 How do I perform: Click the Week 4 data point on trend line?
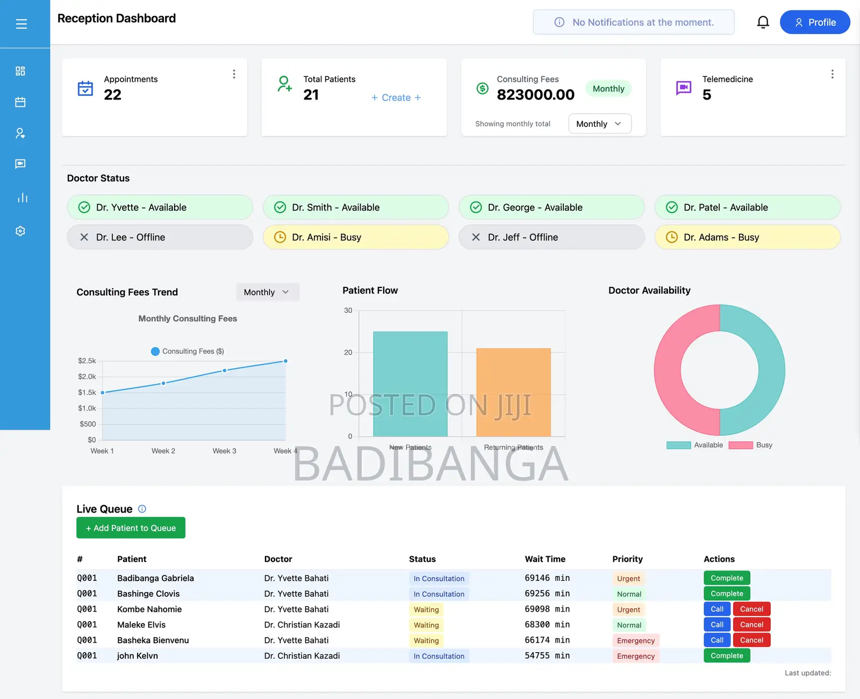pos(285,361)
